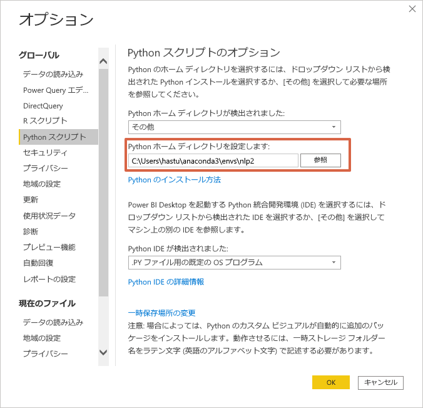Switch to R スクリプト options
The width and height of the screenshot is (423, 408).
tap(45, 121)
